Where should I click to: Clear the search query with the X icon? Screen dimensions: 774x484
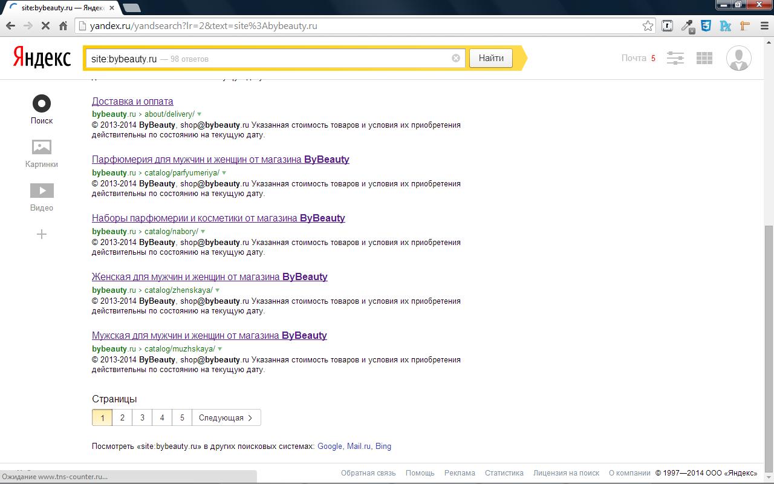456,58
